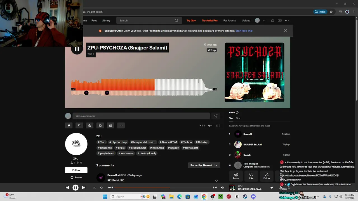Copy the track link icon
The height and width of the screenshot is (201, 358).
100,125
